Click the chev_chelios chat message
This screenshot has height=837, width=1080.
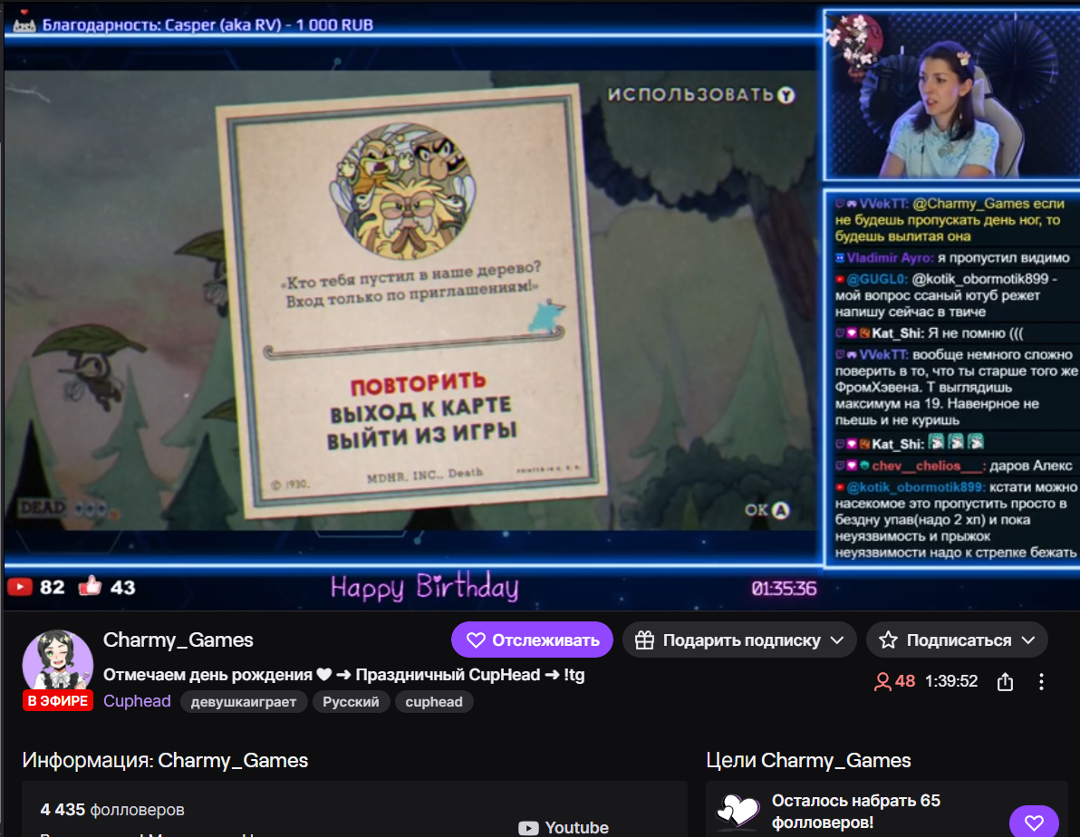[x=954, y=466]
